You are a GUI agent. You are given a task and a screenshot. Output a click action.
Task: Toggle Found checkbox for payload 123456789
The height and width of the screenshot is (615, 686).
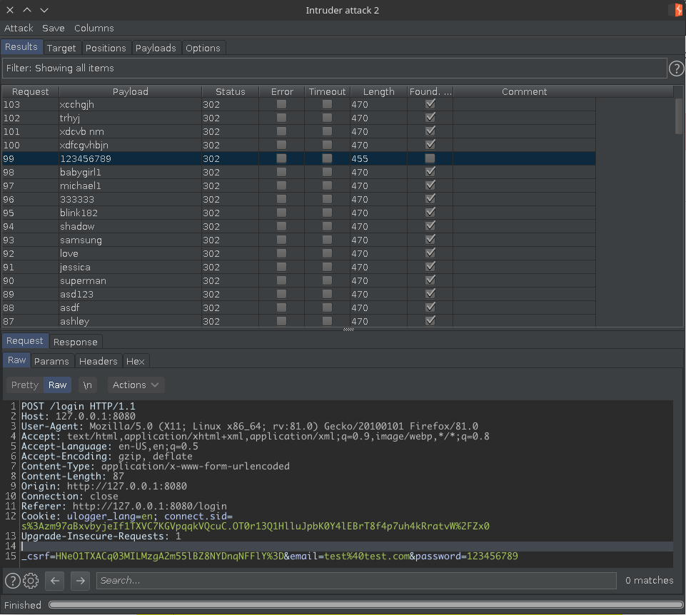click(x=430, y=158)
